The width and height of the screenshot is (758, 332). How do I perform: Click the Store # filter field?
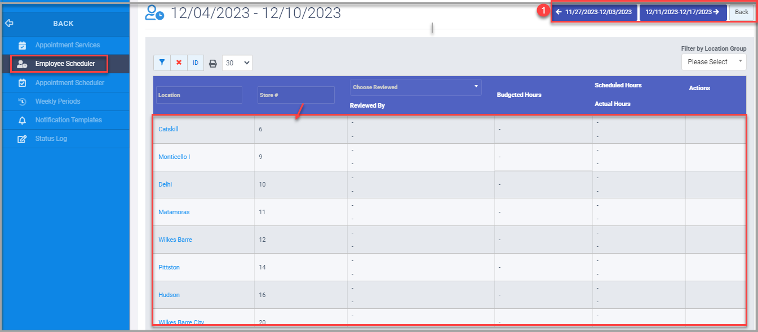295,95
